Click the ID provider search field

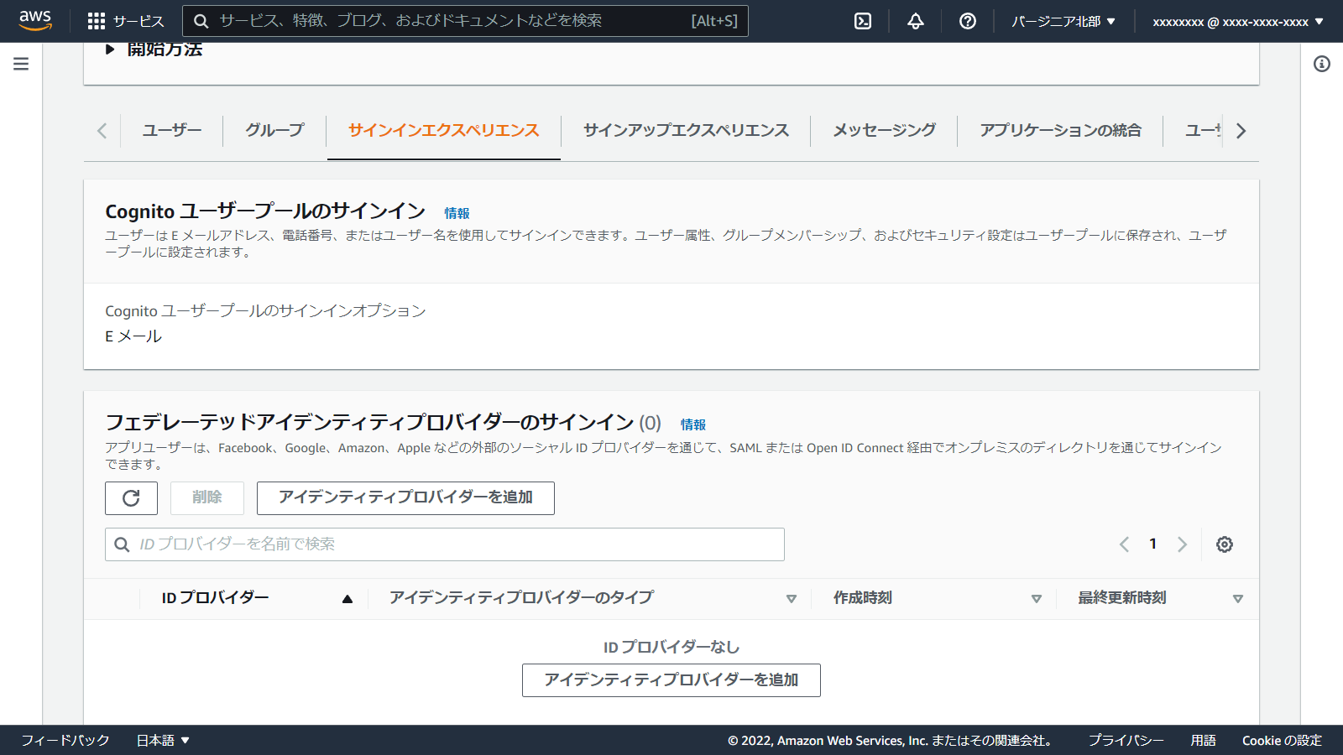(x=444, y=544)
